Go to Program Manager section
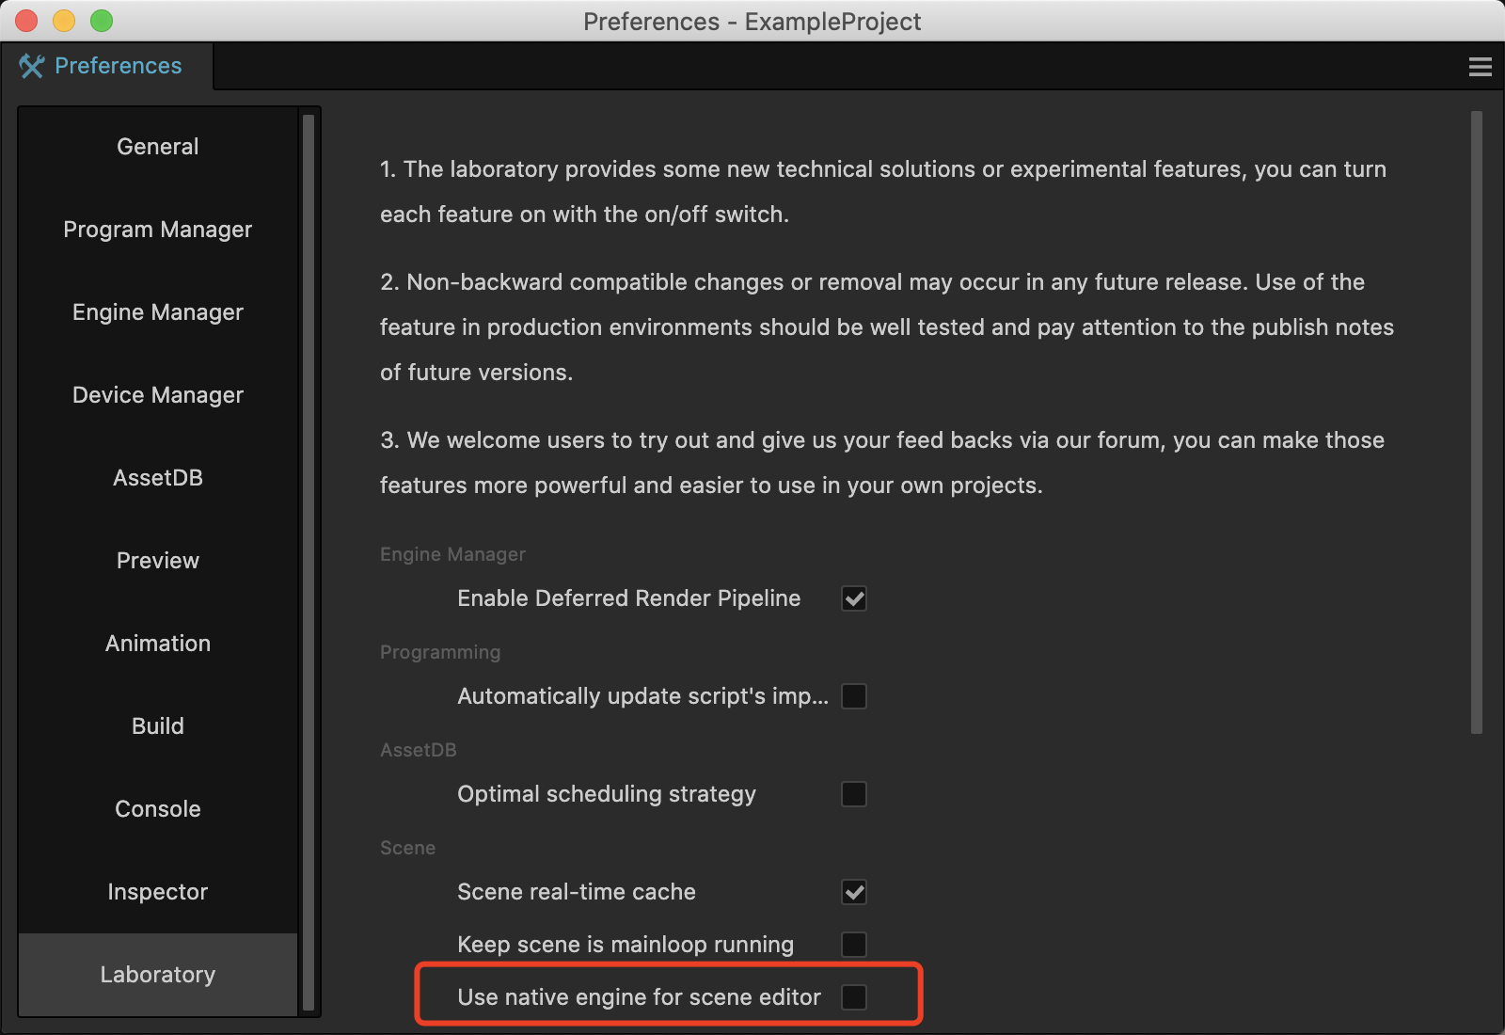 pos(158,230)
